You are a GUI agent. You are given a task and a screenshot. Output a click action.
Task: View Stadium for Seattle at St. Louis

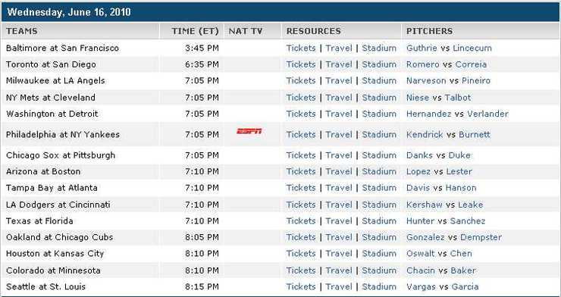379,286
